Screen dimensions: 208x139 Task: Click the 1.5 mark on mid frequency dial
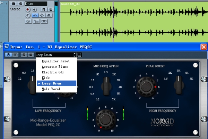pos(106,72)
